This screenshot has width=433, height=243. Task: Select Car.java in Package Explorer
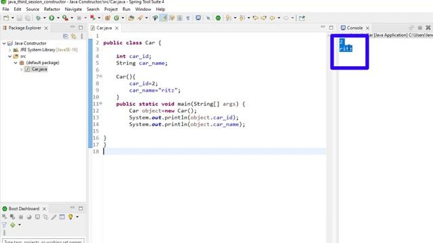(x=39, y=69)
